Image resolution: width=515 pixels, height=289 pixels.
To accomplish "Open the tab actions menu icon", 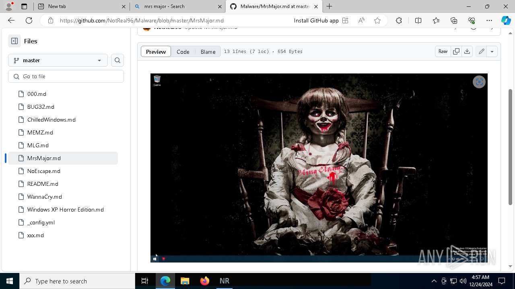I will [x=24, y=6].
